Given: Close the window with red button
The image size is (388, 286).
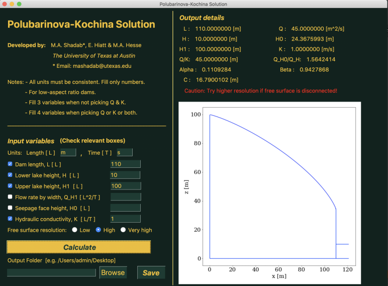Looking at the screenshot, I should (x=5, y=4).
